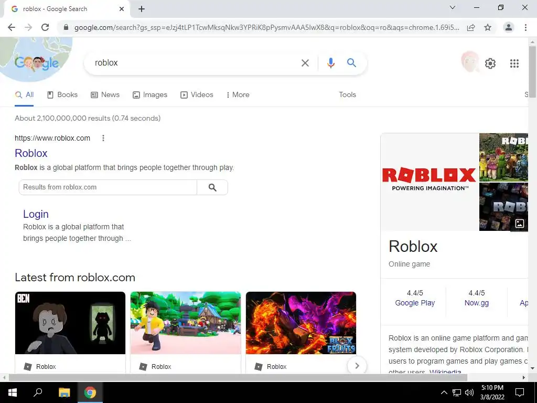Click the page scroll down arrow
Image resolution: width=537 pixels, height=403 pixels.
[x=532, y=368]
